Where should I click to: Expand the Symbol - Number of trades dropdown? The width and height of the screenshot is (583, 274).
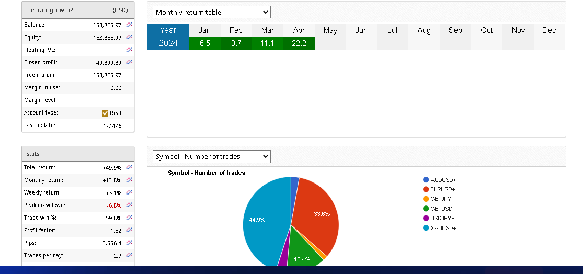(x=212, y=156)
